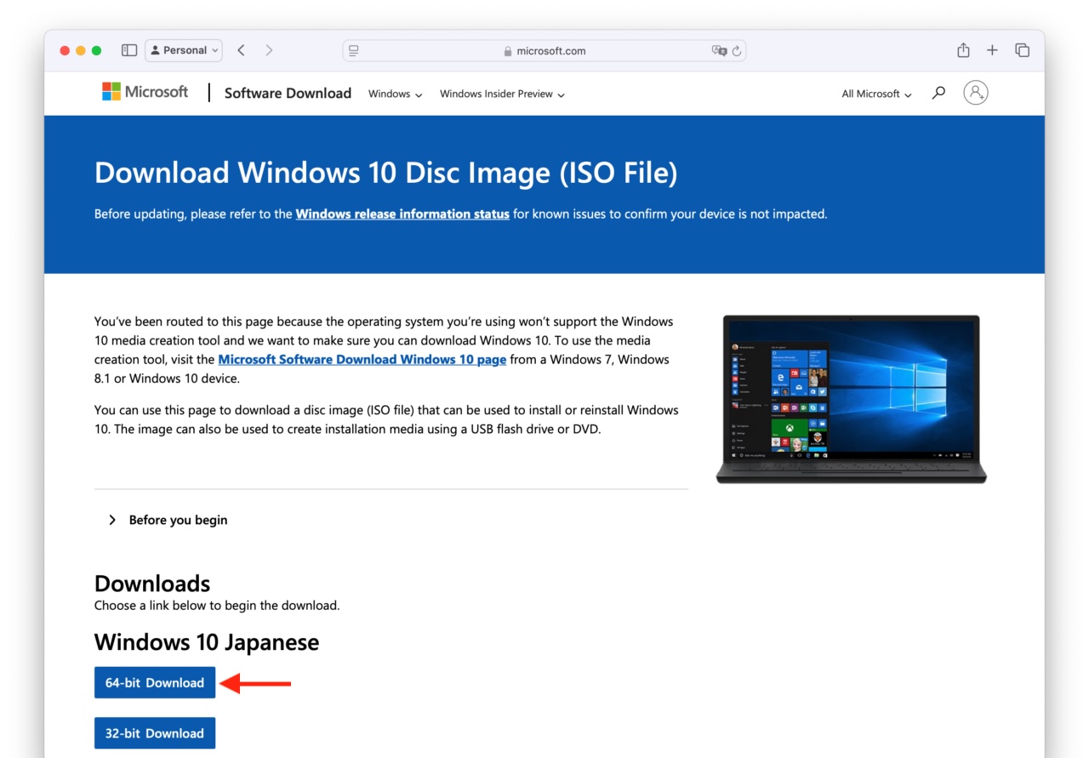This screenshot has height=758, width=1089.
Task: Close the Safari window with red button
Action: pos(65,50)
